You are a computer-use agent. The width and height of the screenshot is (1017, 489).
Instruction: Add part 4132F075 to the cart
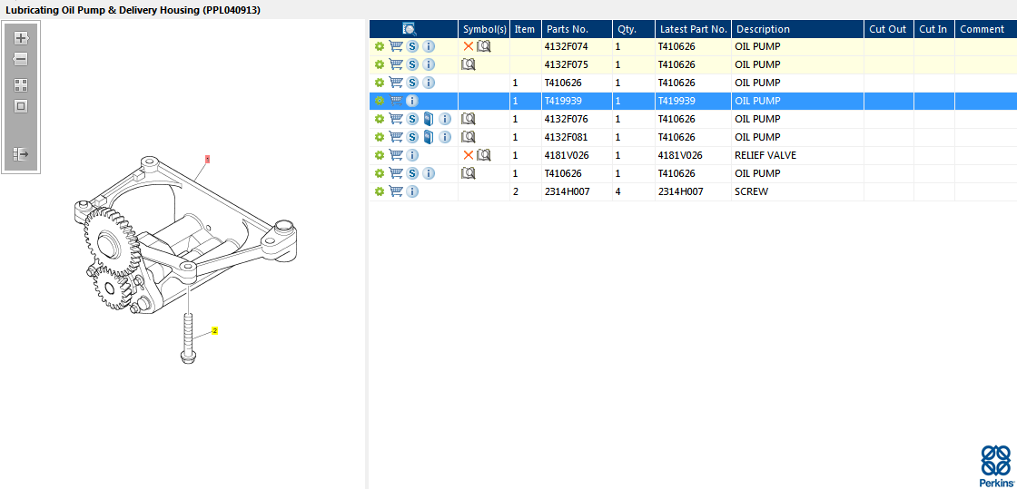tap(396, 64)
